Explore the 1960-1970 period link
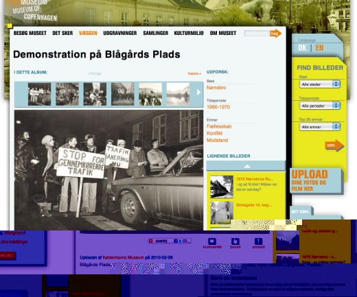Image resolution: width=357 pixels, height=297 pixels. pos(218,107)
